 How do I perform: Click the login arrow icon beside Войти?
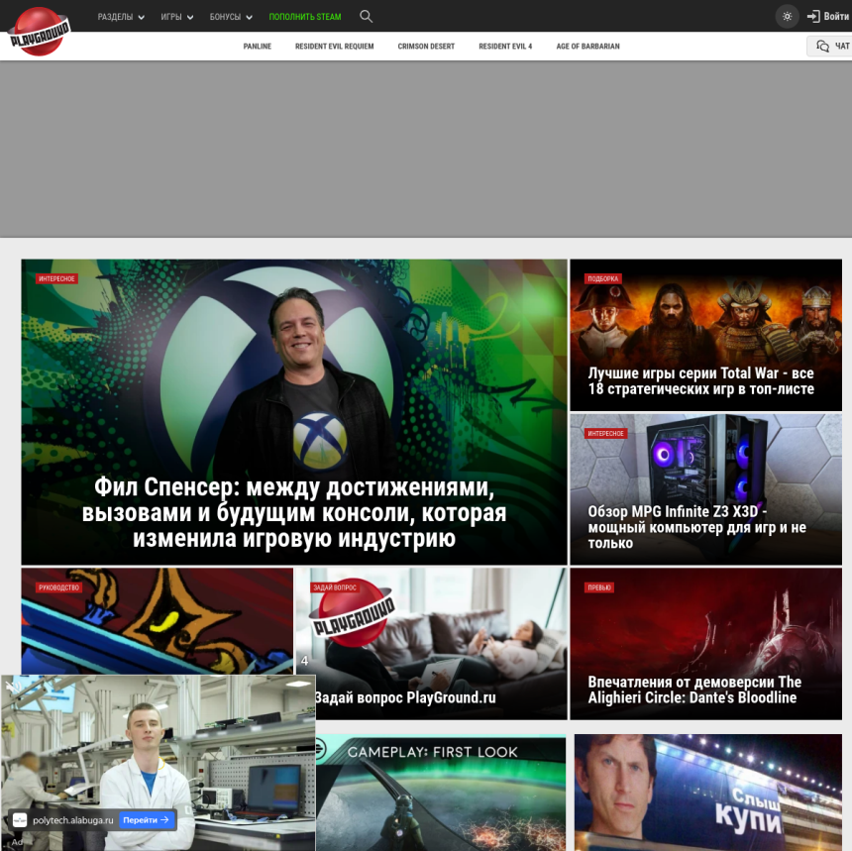click(x=813, y=16)
